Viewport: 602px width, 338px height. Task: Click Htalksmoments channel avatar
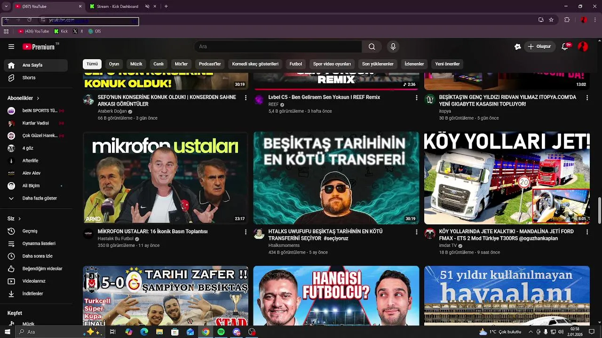pyautogui.click(x=259, y=234)
